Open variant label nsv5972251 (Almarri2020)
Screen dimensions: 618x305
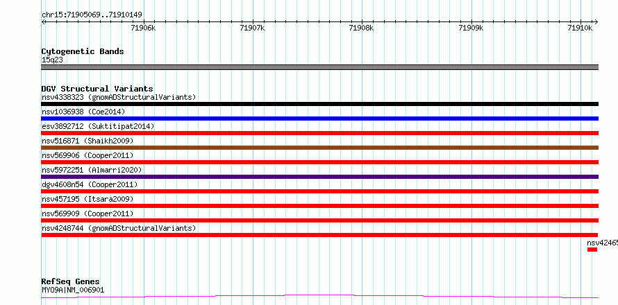pos(92,170)
